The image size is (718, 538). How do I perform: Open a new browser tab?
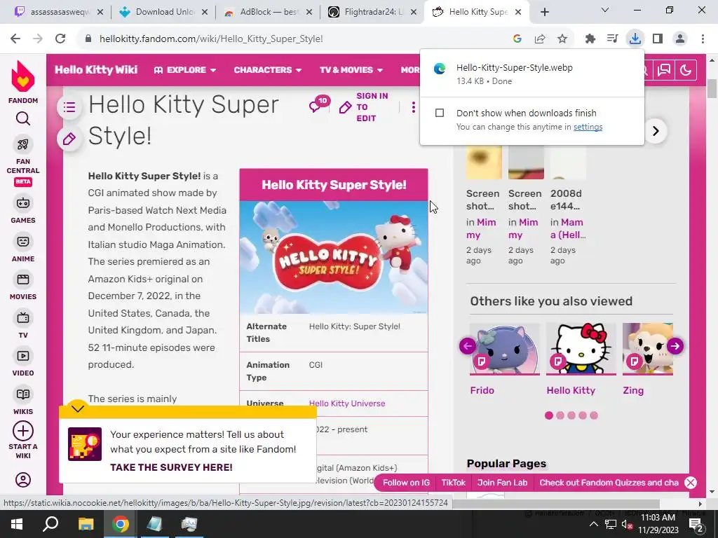click(544, 13)
